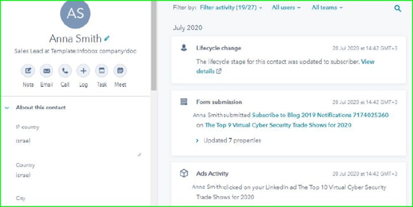Open The Top 9 Virtual Cyber Security link
This screenshot has width=413, height=207.
click(x=278, y=125)
